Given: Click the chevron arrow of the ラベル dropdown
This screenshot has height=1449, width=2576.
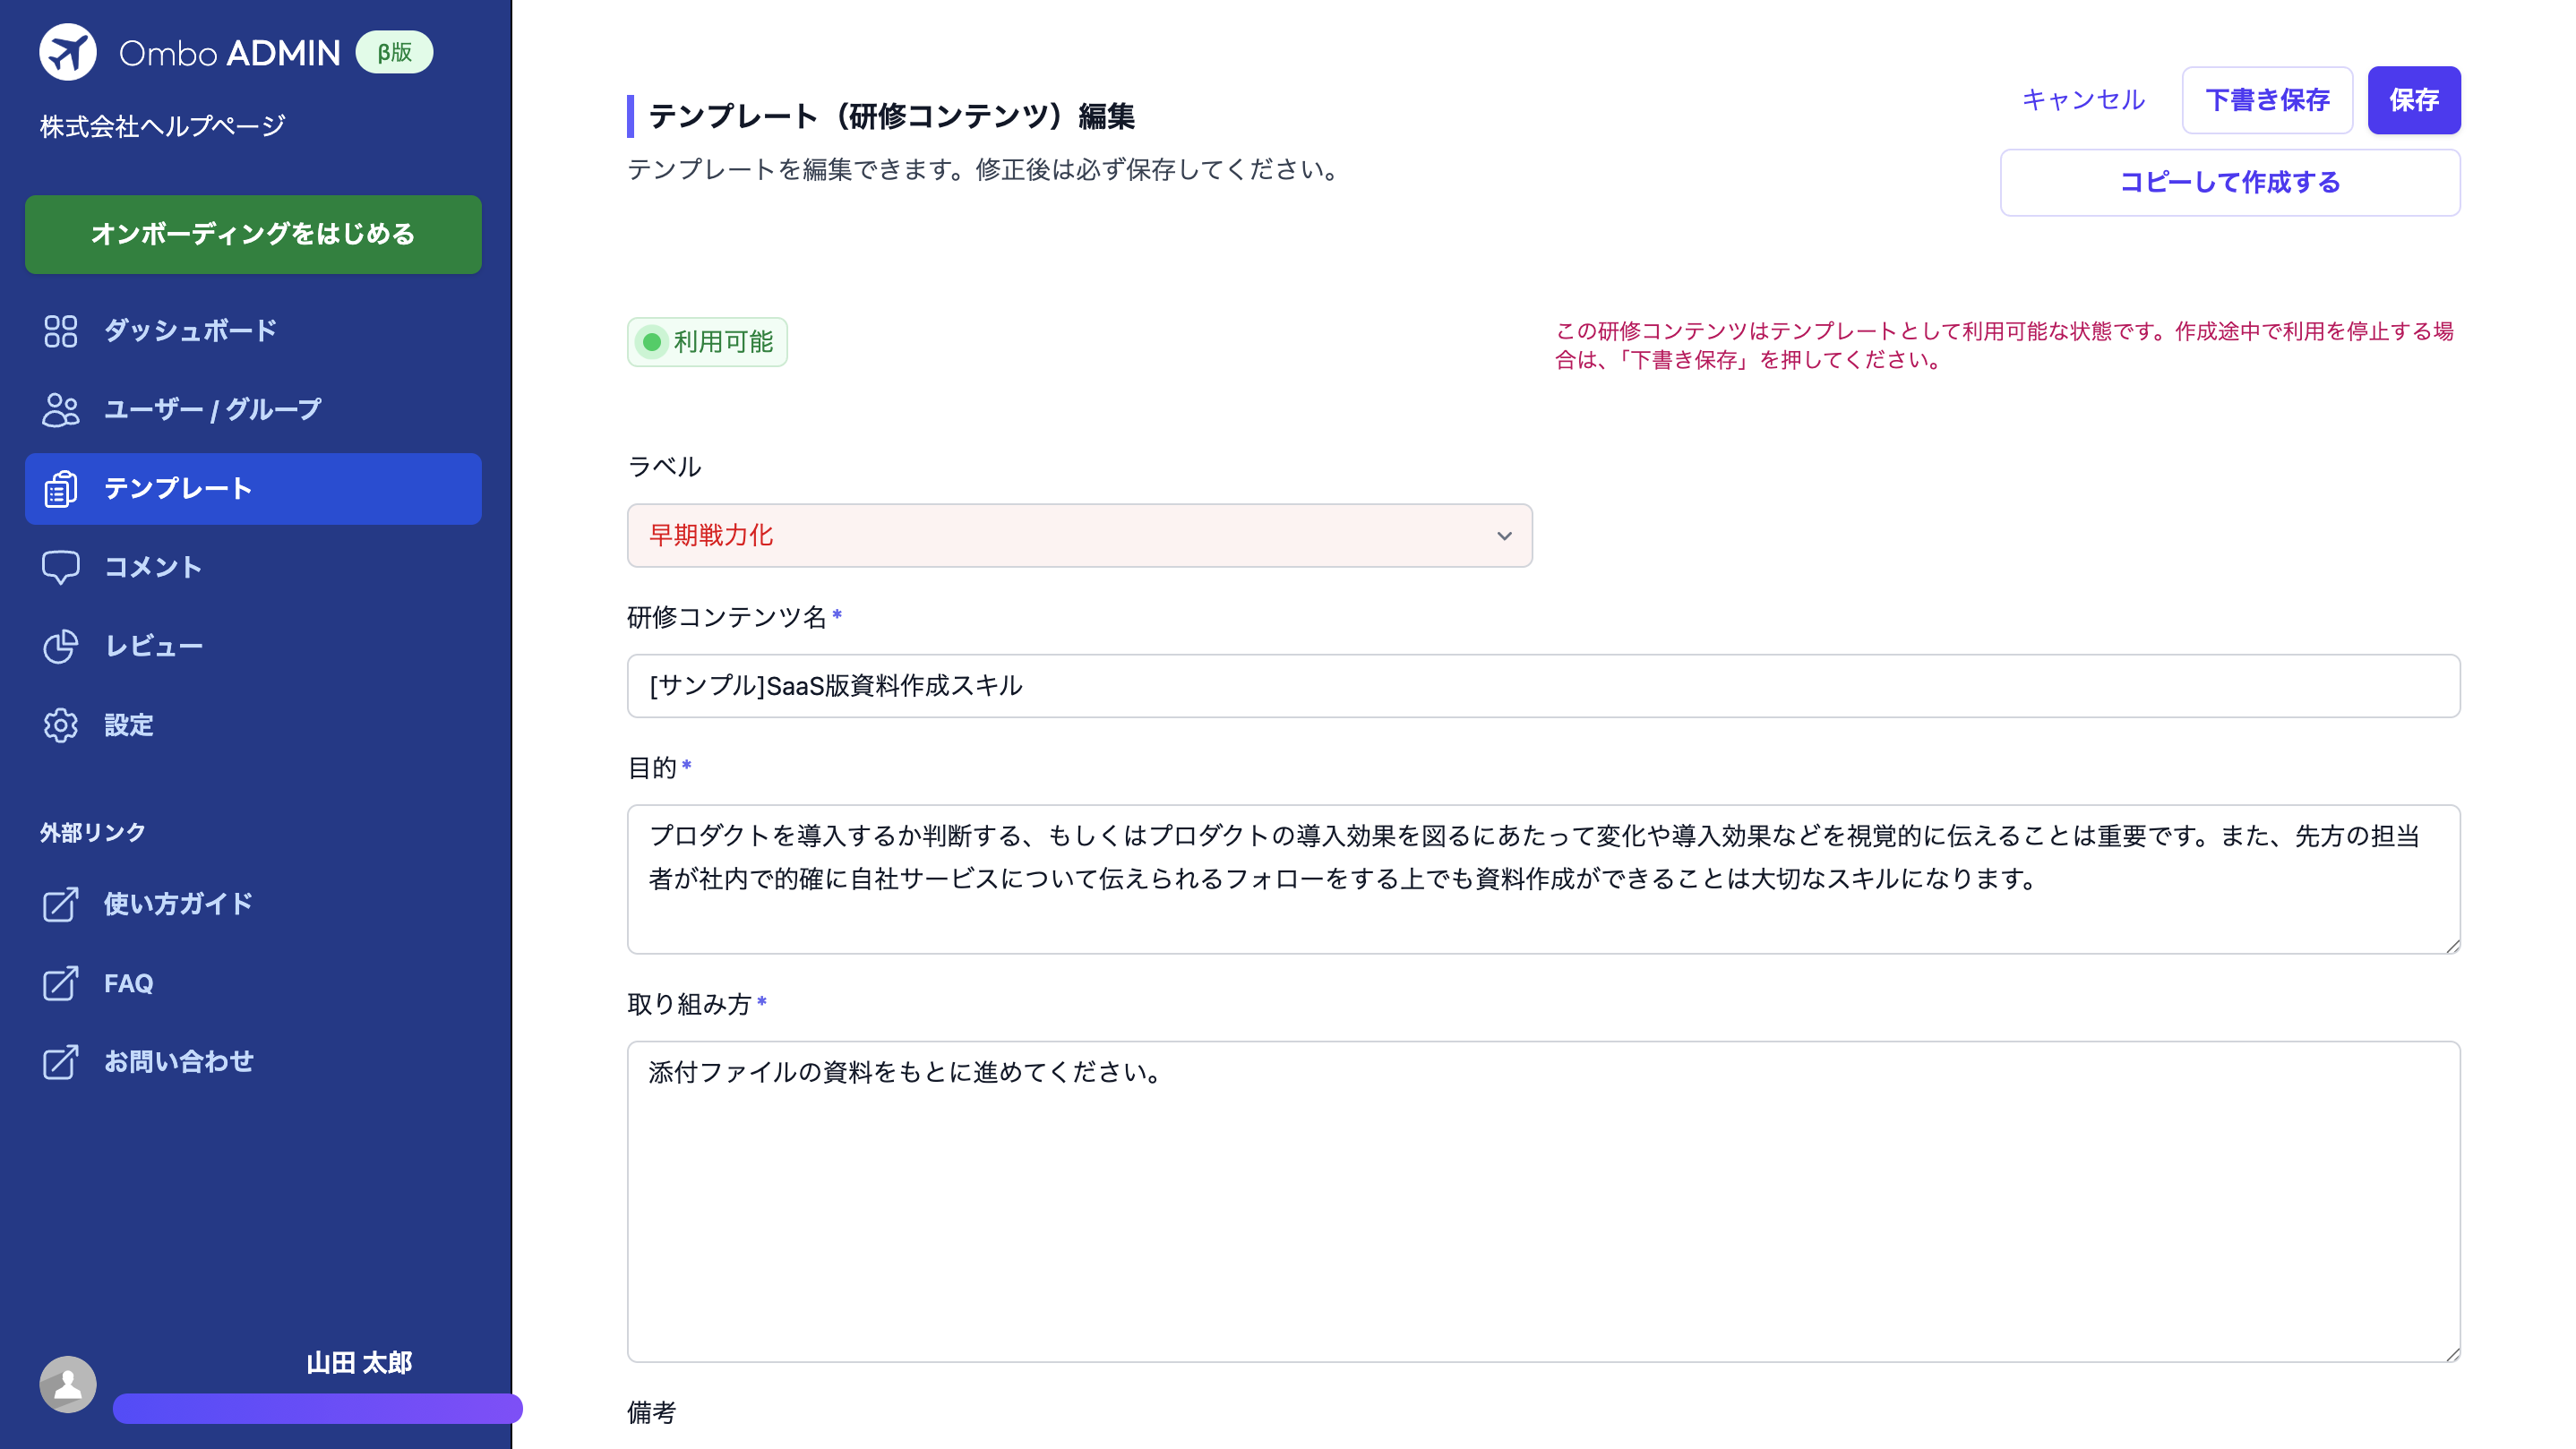Looking at the screenshot, I should 1504,536.
